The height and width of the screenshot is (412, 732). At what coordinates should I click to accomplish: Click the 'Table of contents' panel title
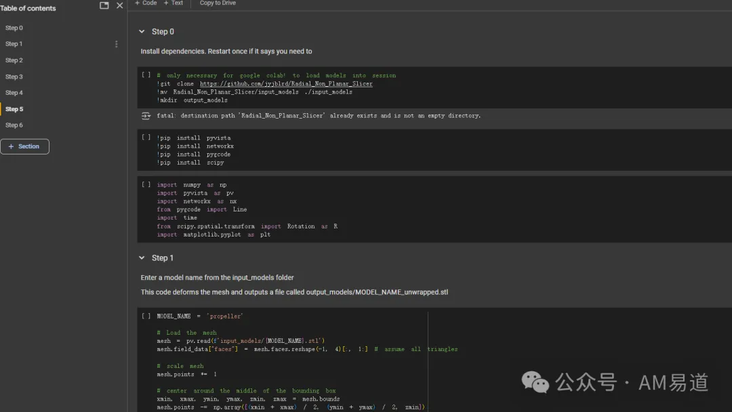[28, 8]
